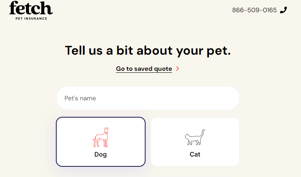Screen dimensions: 301x177
Task: Select the Cat pet type card
Action: [195, 142]
